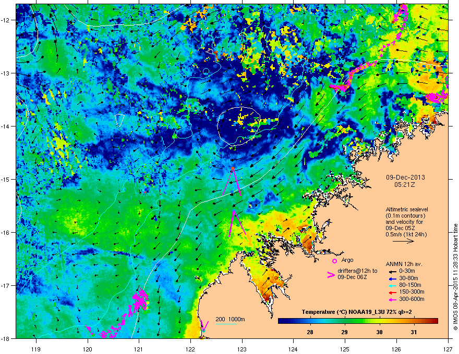Click the '-12' latitude axis label
Screen dimensions: 459x354
click(x=6, y=20)
